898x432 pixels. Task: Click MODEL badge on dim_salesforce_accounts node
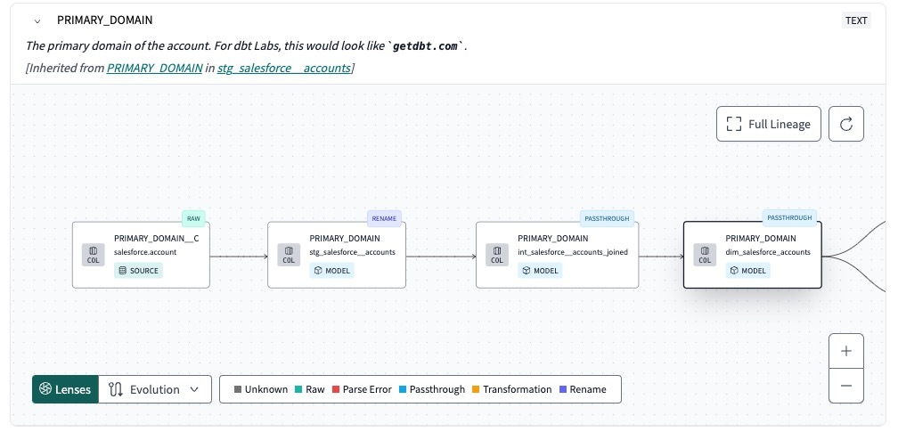749,271
